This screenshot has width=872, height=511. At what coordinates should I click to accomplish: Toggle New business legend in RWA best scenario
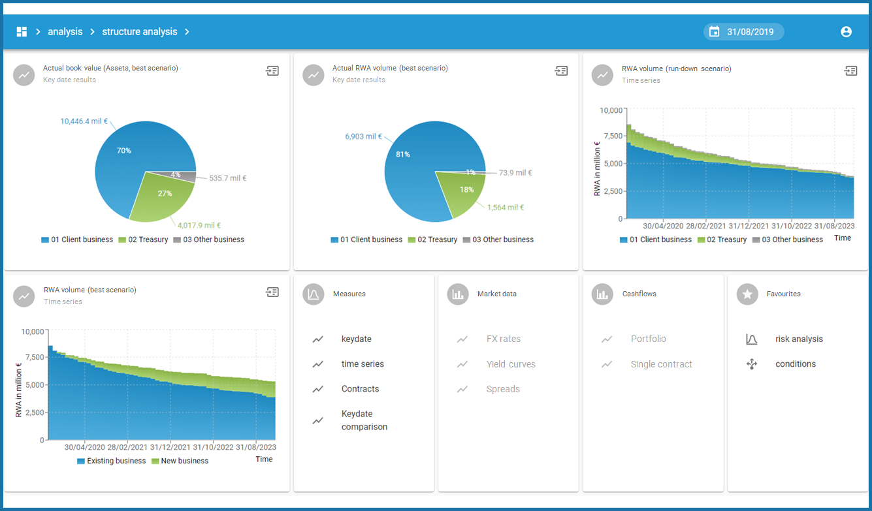tap(180, 461)
